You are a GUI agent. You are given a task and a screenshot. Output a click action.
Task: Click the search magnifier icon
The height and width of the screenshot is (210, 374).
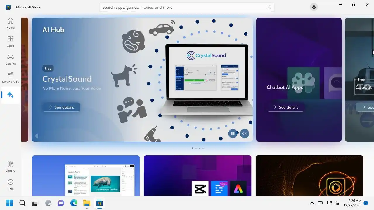(x=269, y=7)
